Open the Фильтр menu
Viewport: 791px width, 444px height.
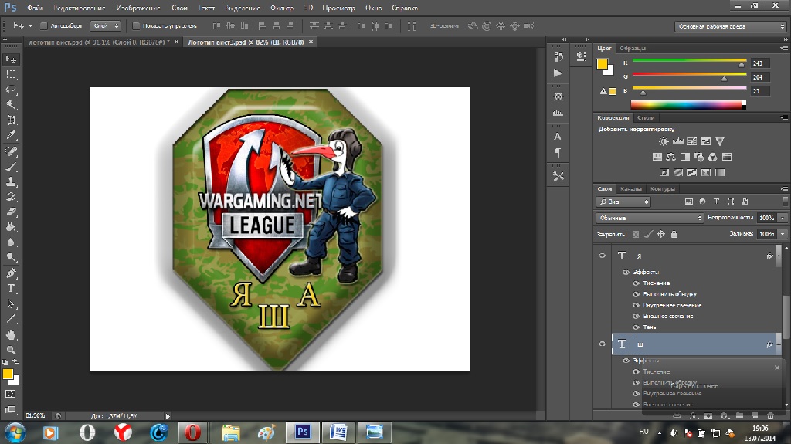pyautogui.click(x=282, y=8)
